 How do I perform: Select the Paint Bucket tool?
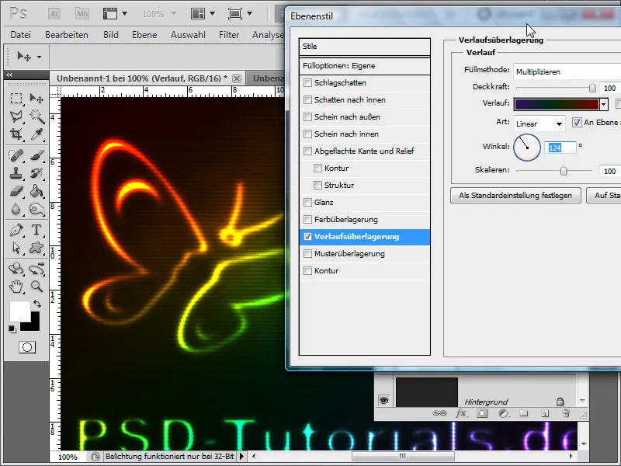click(x=36, y=191)
